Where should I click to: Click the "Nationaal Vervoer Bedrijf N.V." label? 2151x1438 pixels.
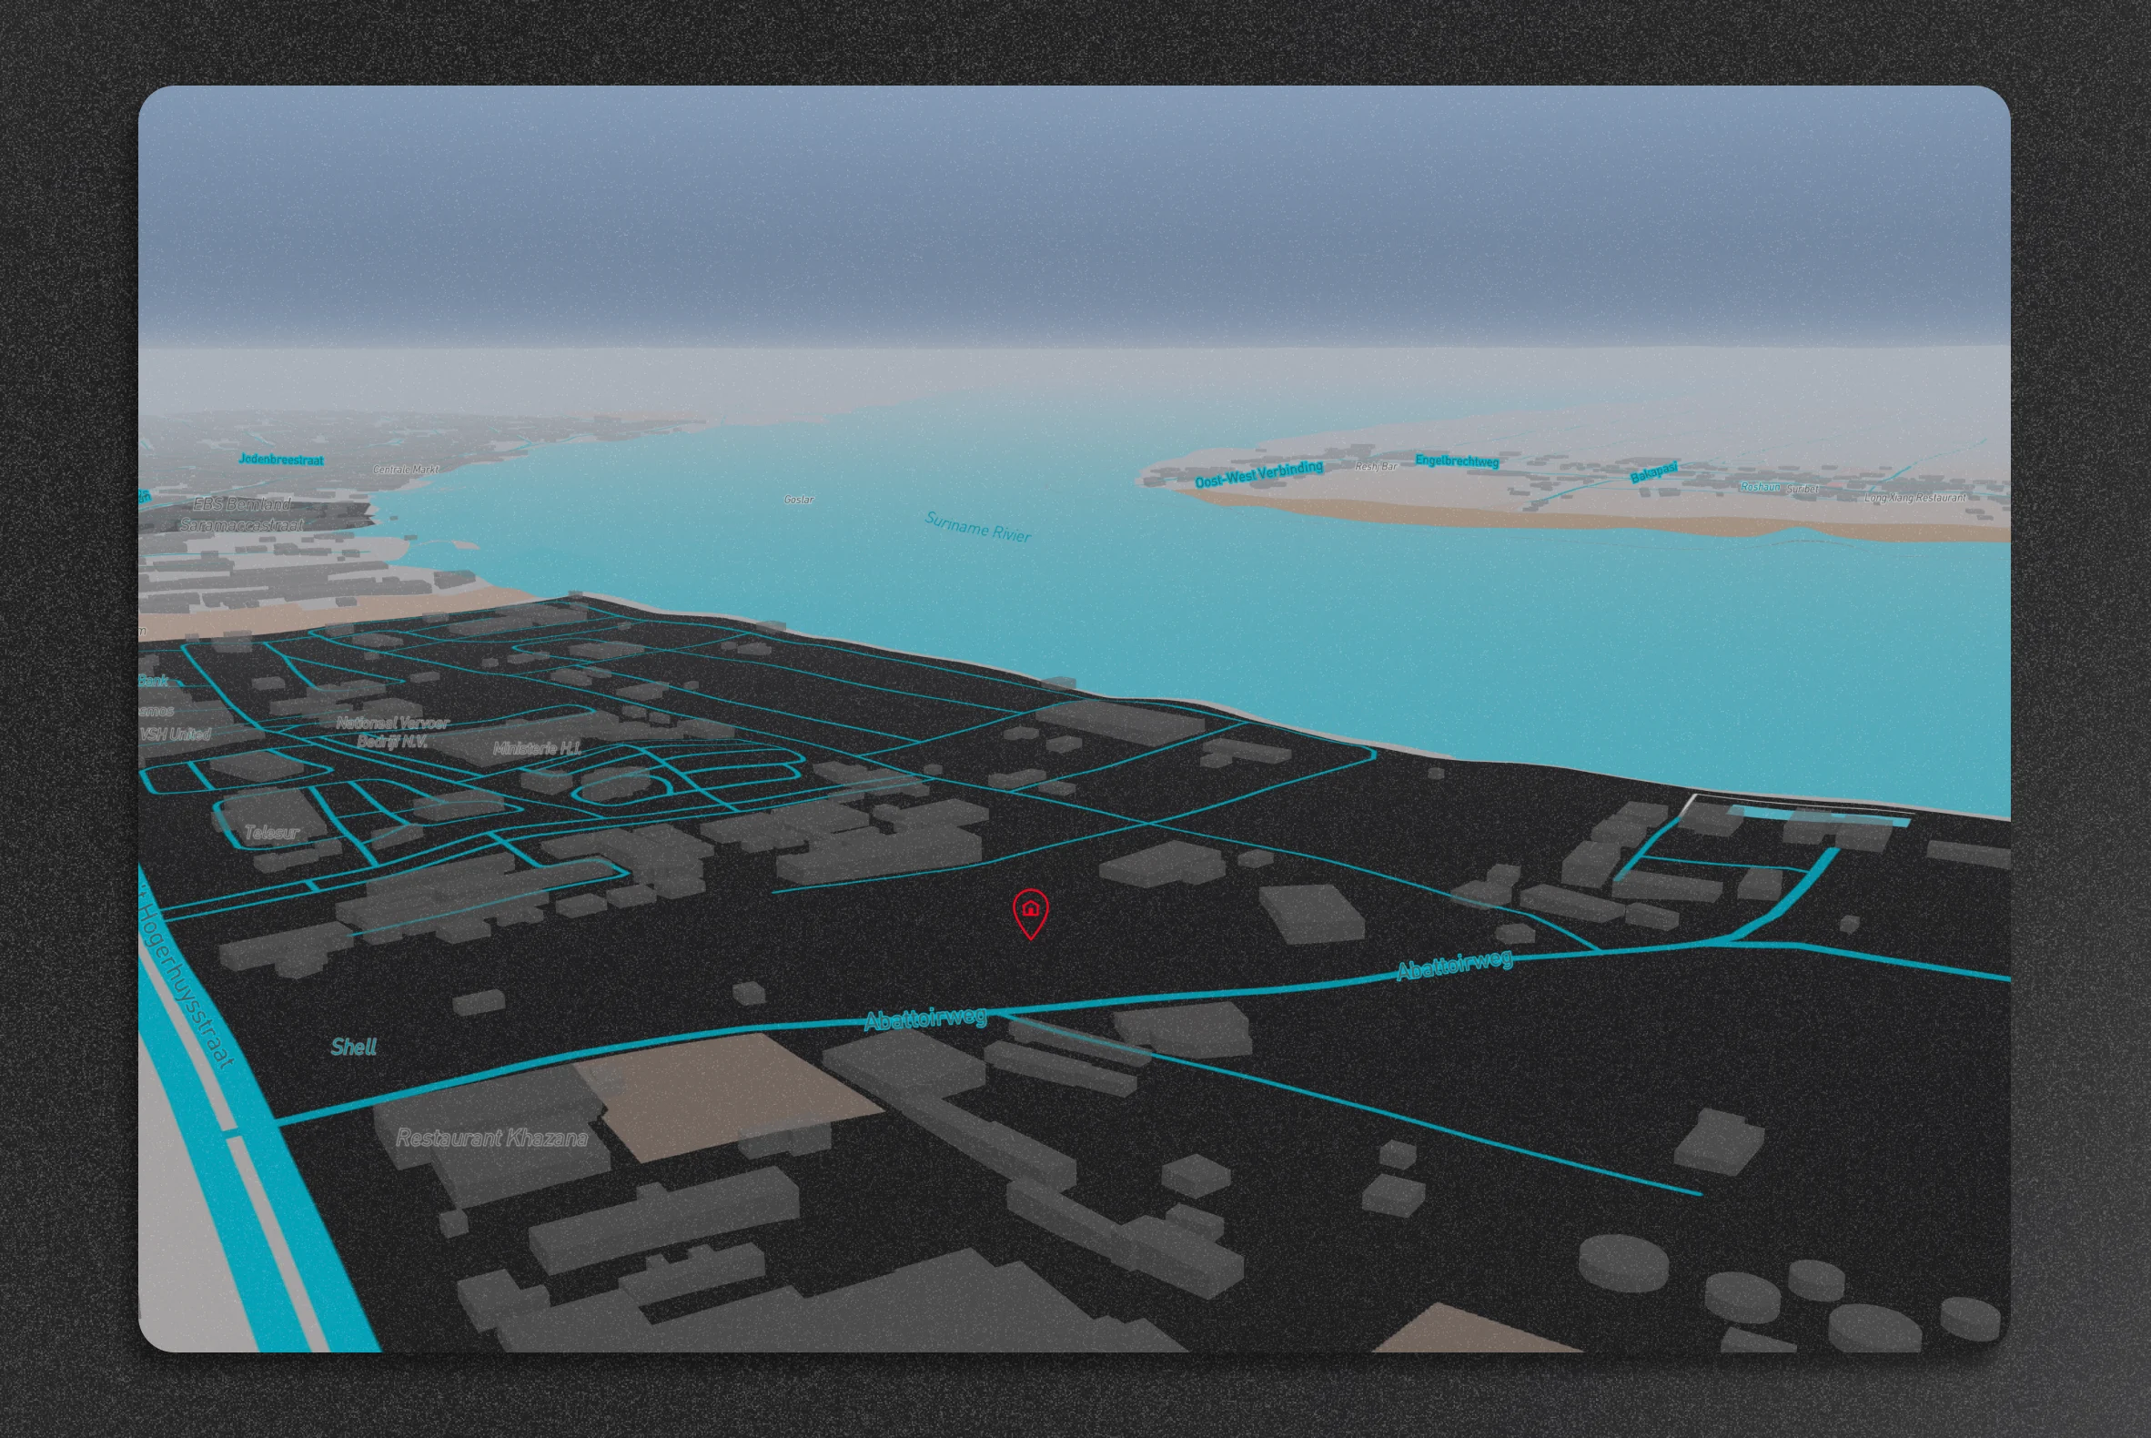(x=392, y=732)
